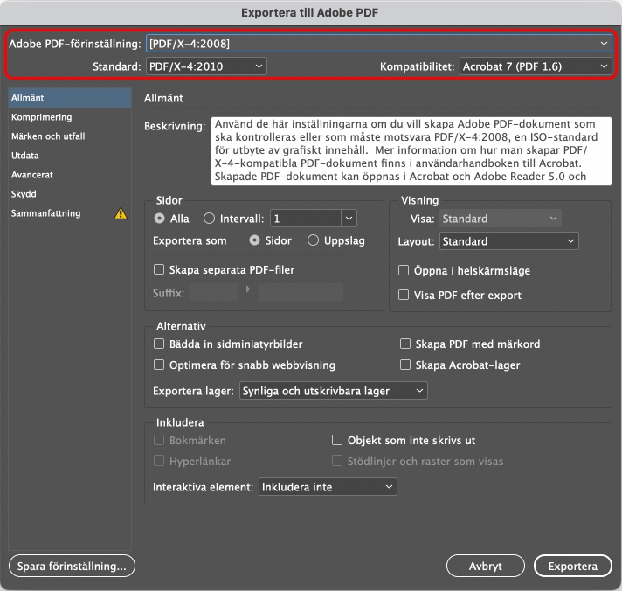This screenshot has height=591, width=622.
Task: Switch to the Avancerat panel
Action: click(32, 175)
